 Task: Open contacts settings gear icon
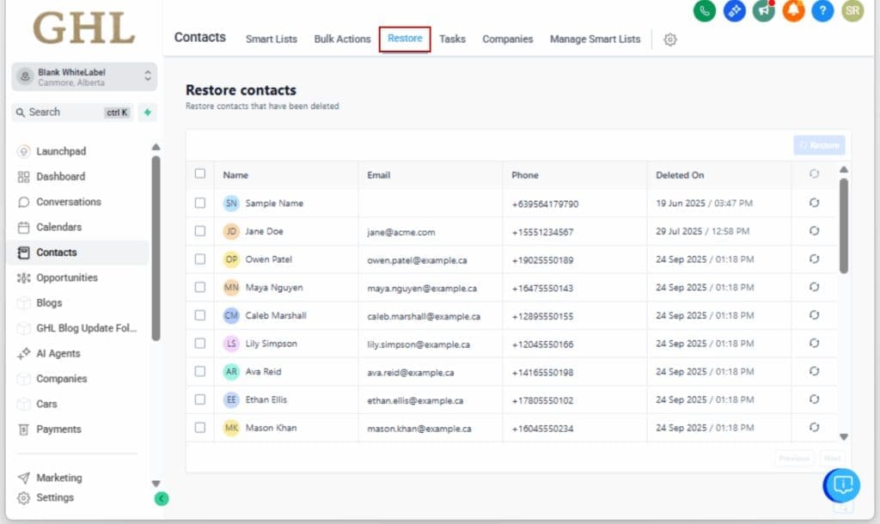tap(670, 40)
